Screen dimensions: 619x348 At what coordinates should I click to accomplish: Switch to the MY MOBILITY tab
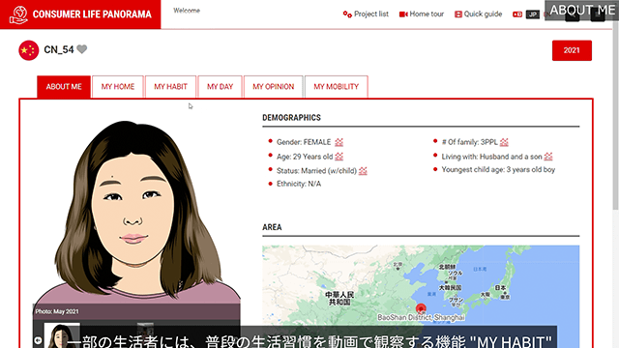336,87
